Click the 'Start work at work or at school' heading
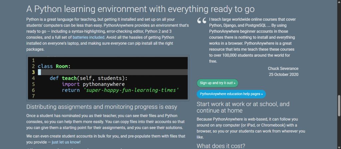Screen dimensions: 341x149 coord(243,107)
